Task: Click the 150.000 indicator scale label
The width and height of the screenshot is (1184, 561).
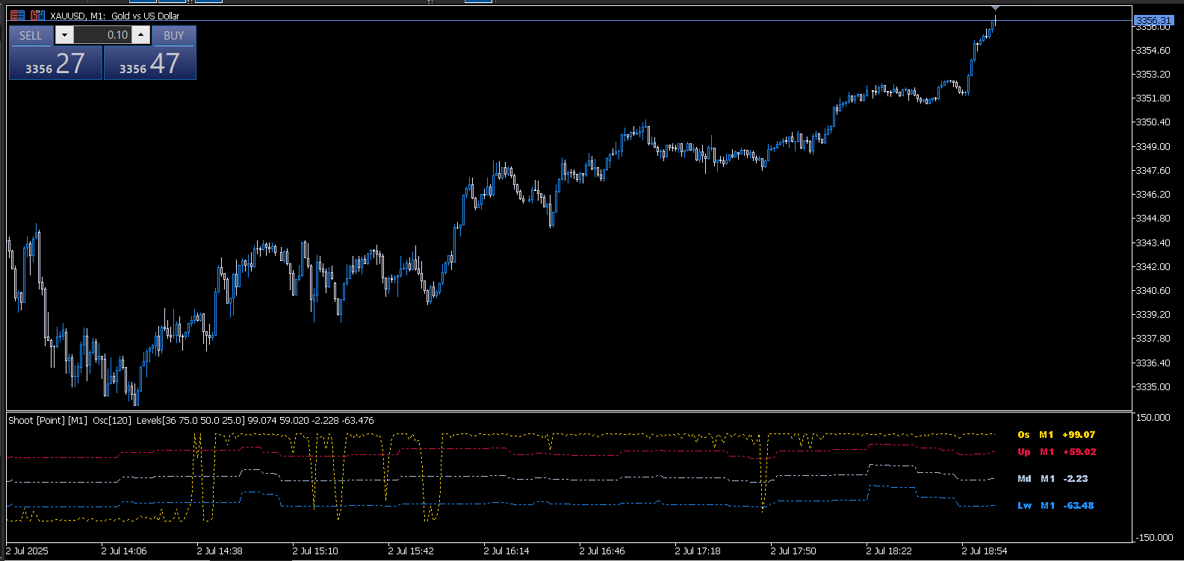Action: pyautogui.click(x=1153, y=418)
